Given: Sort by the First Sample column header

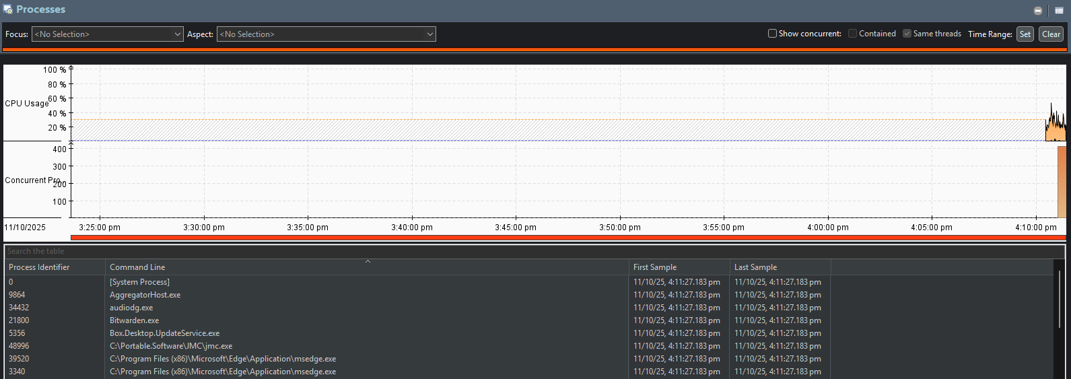Looking at the screenshot, I should [679, 267].
